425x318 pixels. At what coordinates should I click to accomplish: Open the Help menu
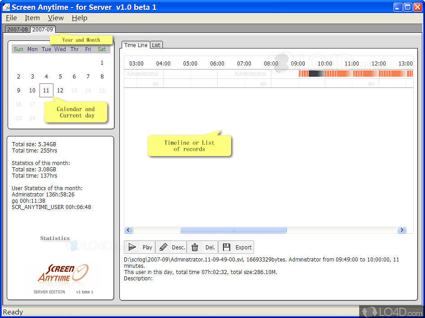point(79,18)
